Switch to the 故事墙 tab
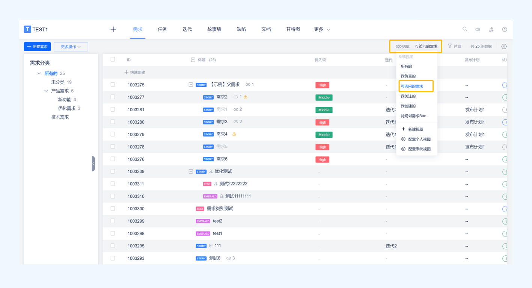The image size is (532, 288). pos(214,29)
